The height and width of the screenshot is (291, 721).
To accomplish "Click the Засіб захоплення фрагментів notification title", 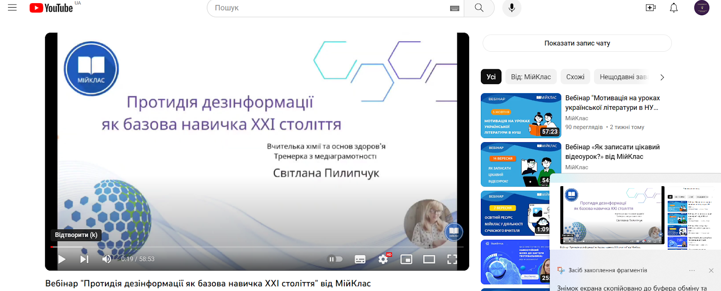I will pos(607,270).
